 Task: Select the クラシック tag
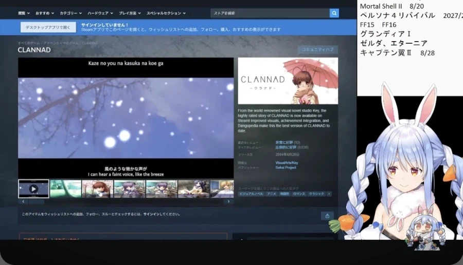(x=316, y=194)
